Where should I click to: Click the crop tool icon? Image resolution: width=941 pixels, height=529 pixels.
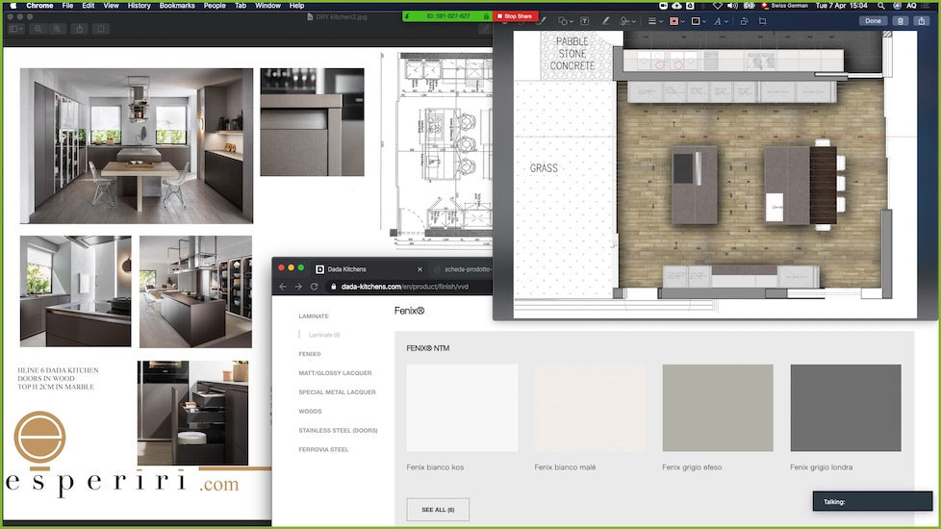pos(762,20)
